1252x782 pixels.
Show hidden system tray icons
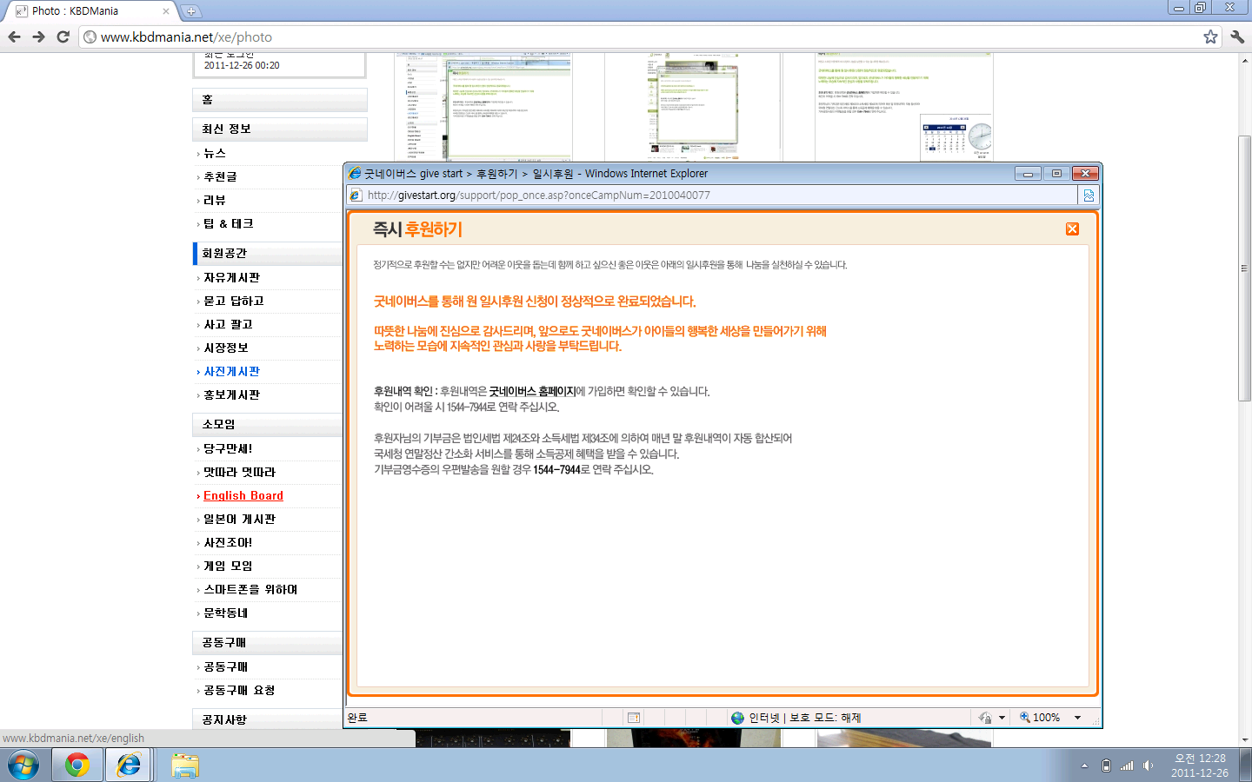click(x=1084, y=765)
